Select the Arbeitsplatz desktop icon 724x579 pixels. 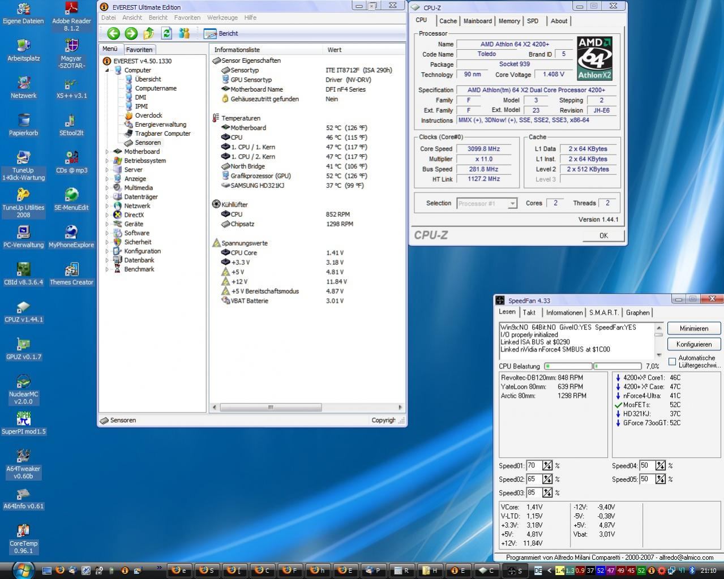[x=23, y=50]
